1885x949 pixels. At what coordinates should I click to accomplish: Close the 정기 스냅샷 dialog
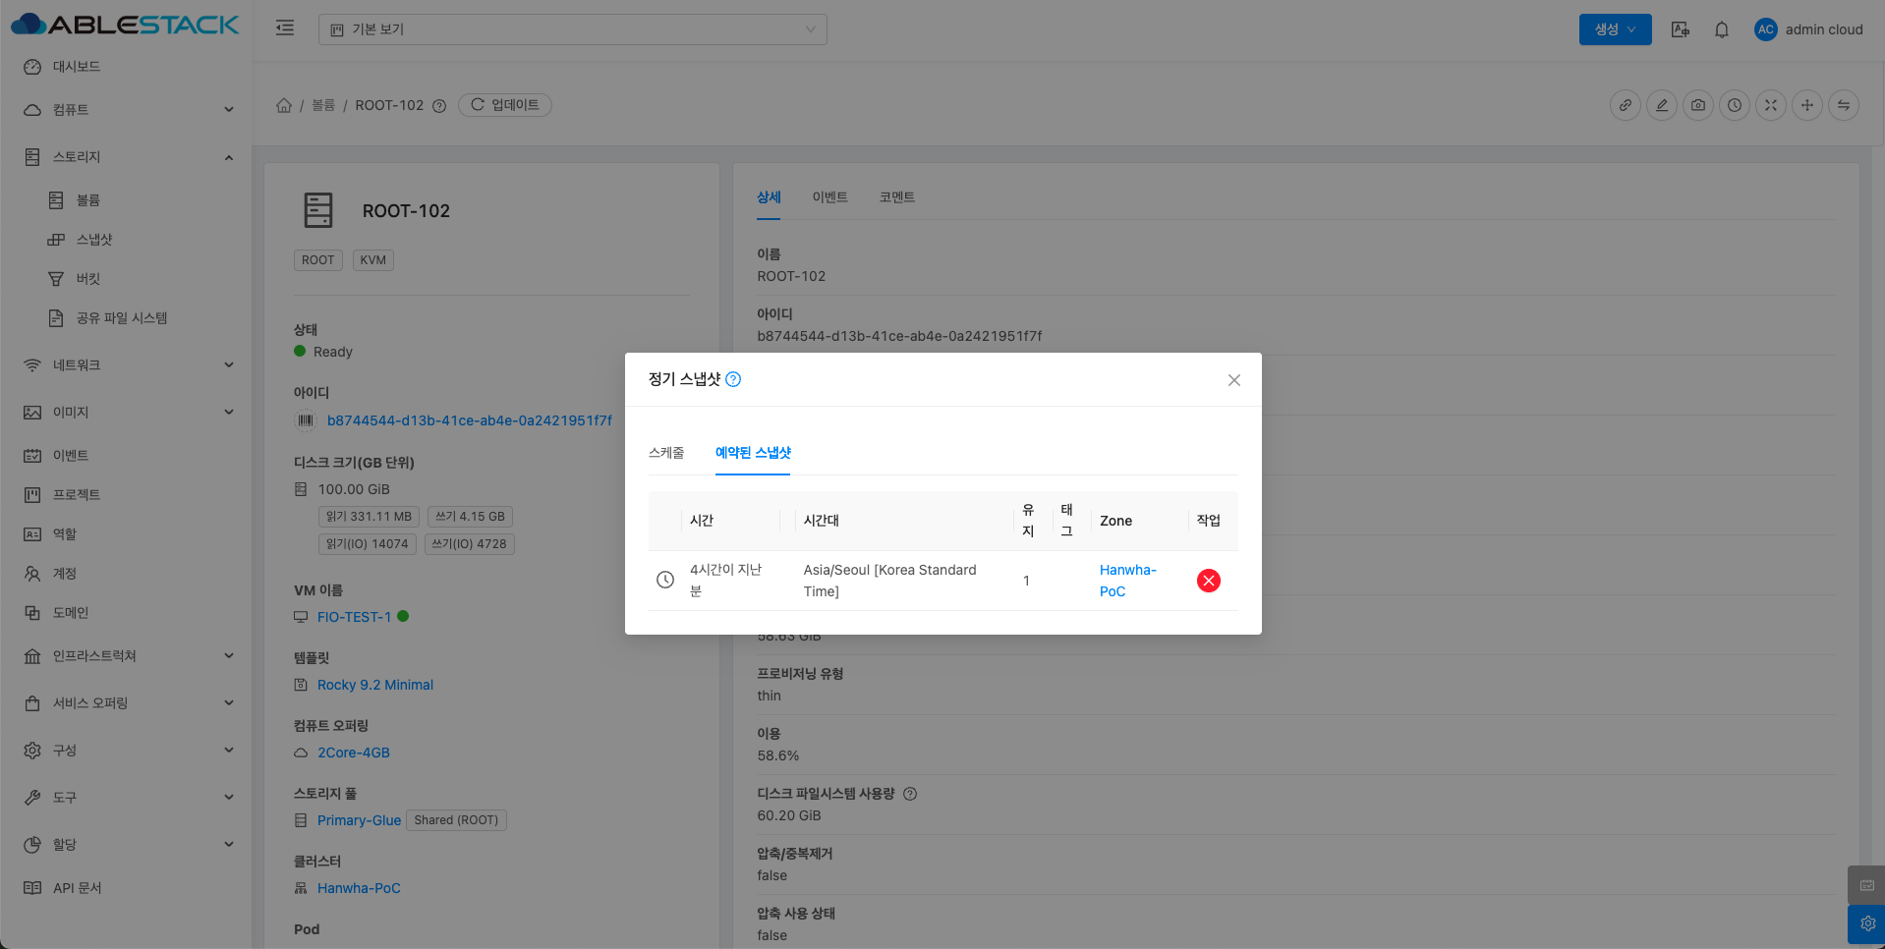click(x=1233, y=380)
